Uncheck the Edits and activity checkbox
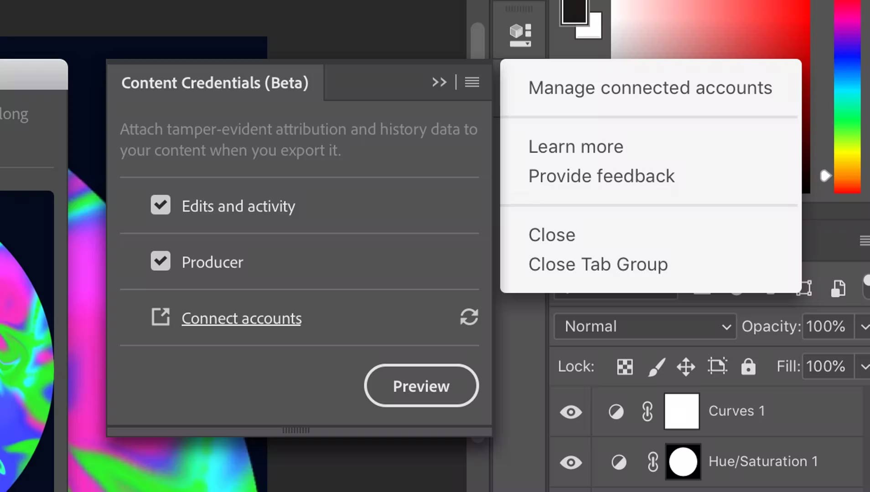The width and height of the screenshot is (870, 492). pyautogui.click(x=160, y=205)
